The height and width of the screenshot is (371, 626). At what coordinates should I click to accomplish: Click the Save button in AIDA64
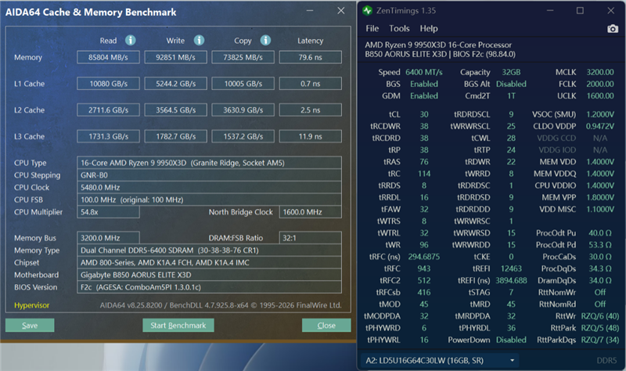click(x=30, y=325)
